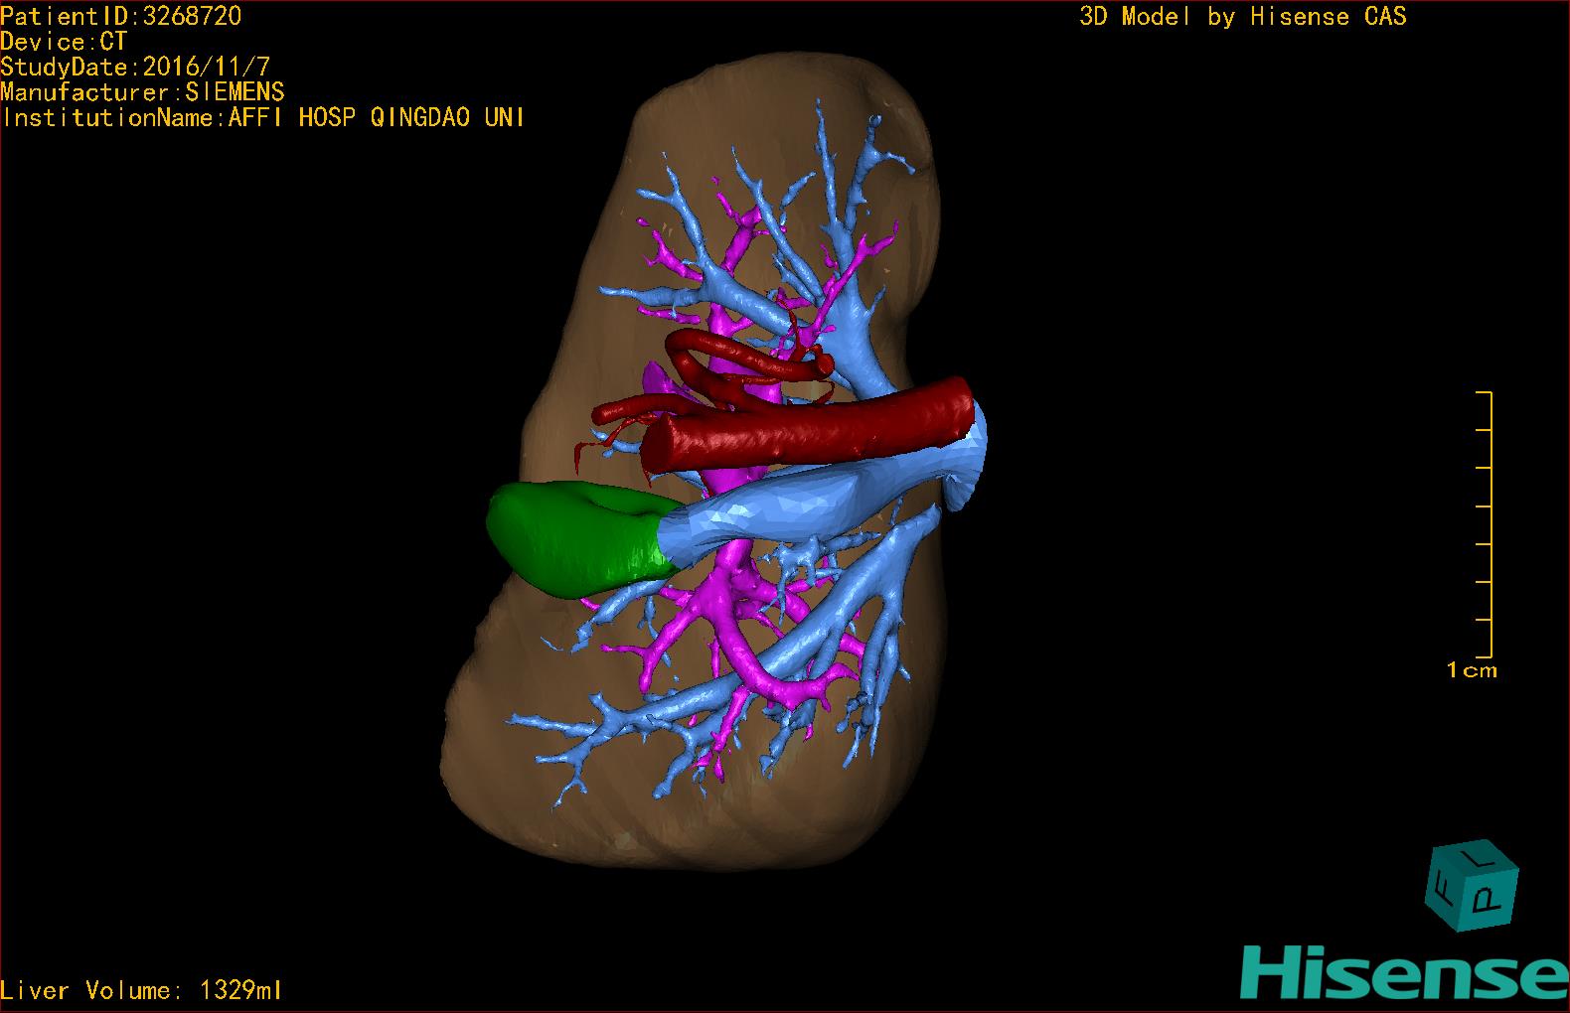Image resolution: width=1570 pixels, height=1013 pixels.
Task: Click the '3D Model by Hisense CAS' text
Action: pos(1243,16)
